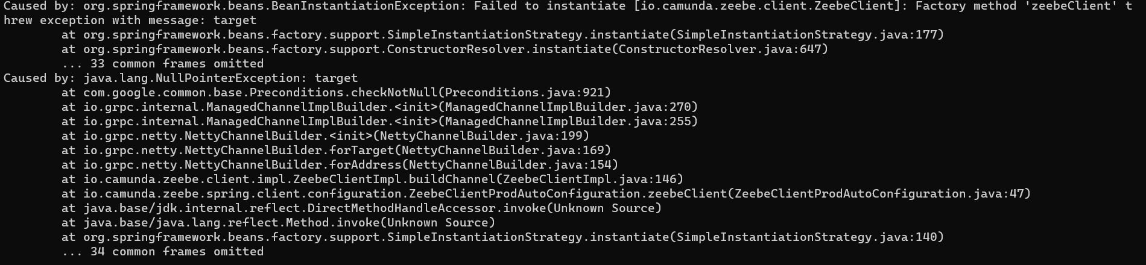This screenshot has height=265, width=1146.
Task: Click the Preconditions.checkNotNull stack frame line
Action: pyautogui.click(x=337, y=93)
